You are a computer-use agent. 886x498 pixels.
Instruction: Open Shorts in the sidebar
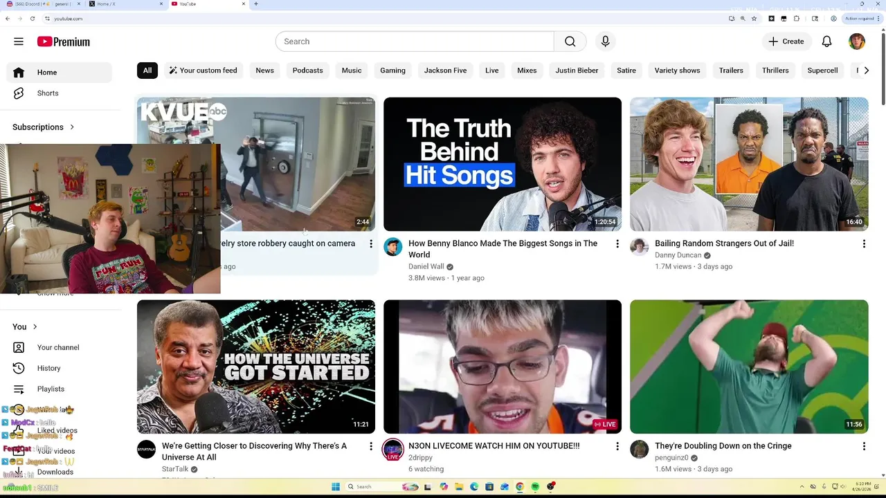click(60, 93)
